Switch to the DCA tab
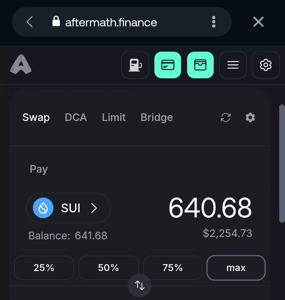 click(x=76, y=118)
